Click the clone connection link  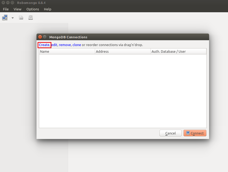[x=77, y=45]
